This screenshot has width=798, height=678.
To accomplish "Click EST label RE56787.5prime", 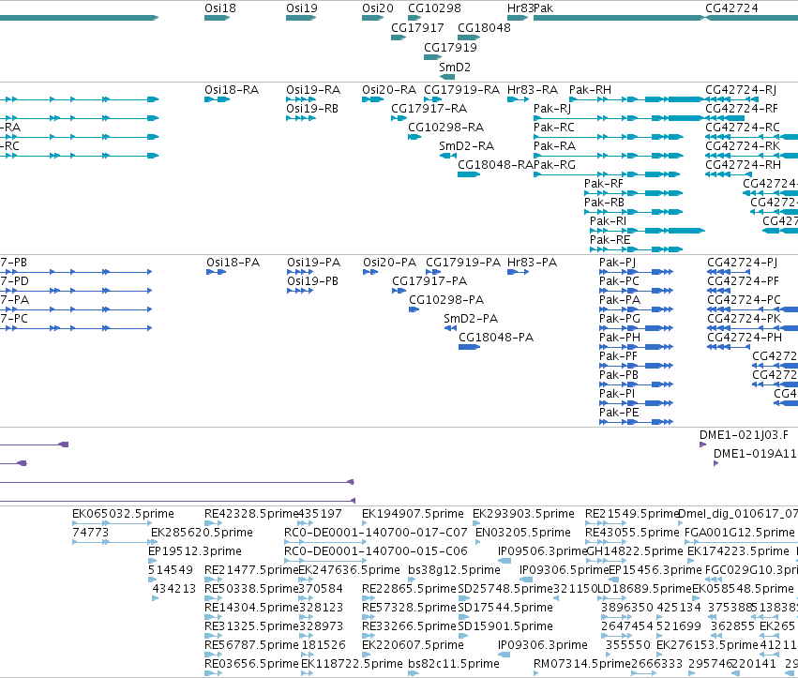I will coord(251,645).
